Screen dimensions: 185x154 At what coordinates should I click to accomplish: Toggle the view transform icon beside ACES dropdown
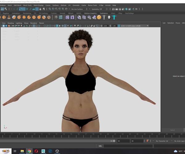119,26
